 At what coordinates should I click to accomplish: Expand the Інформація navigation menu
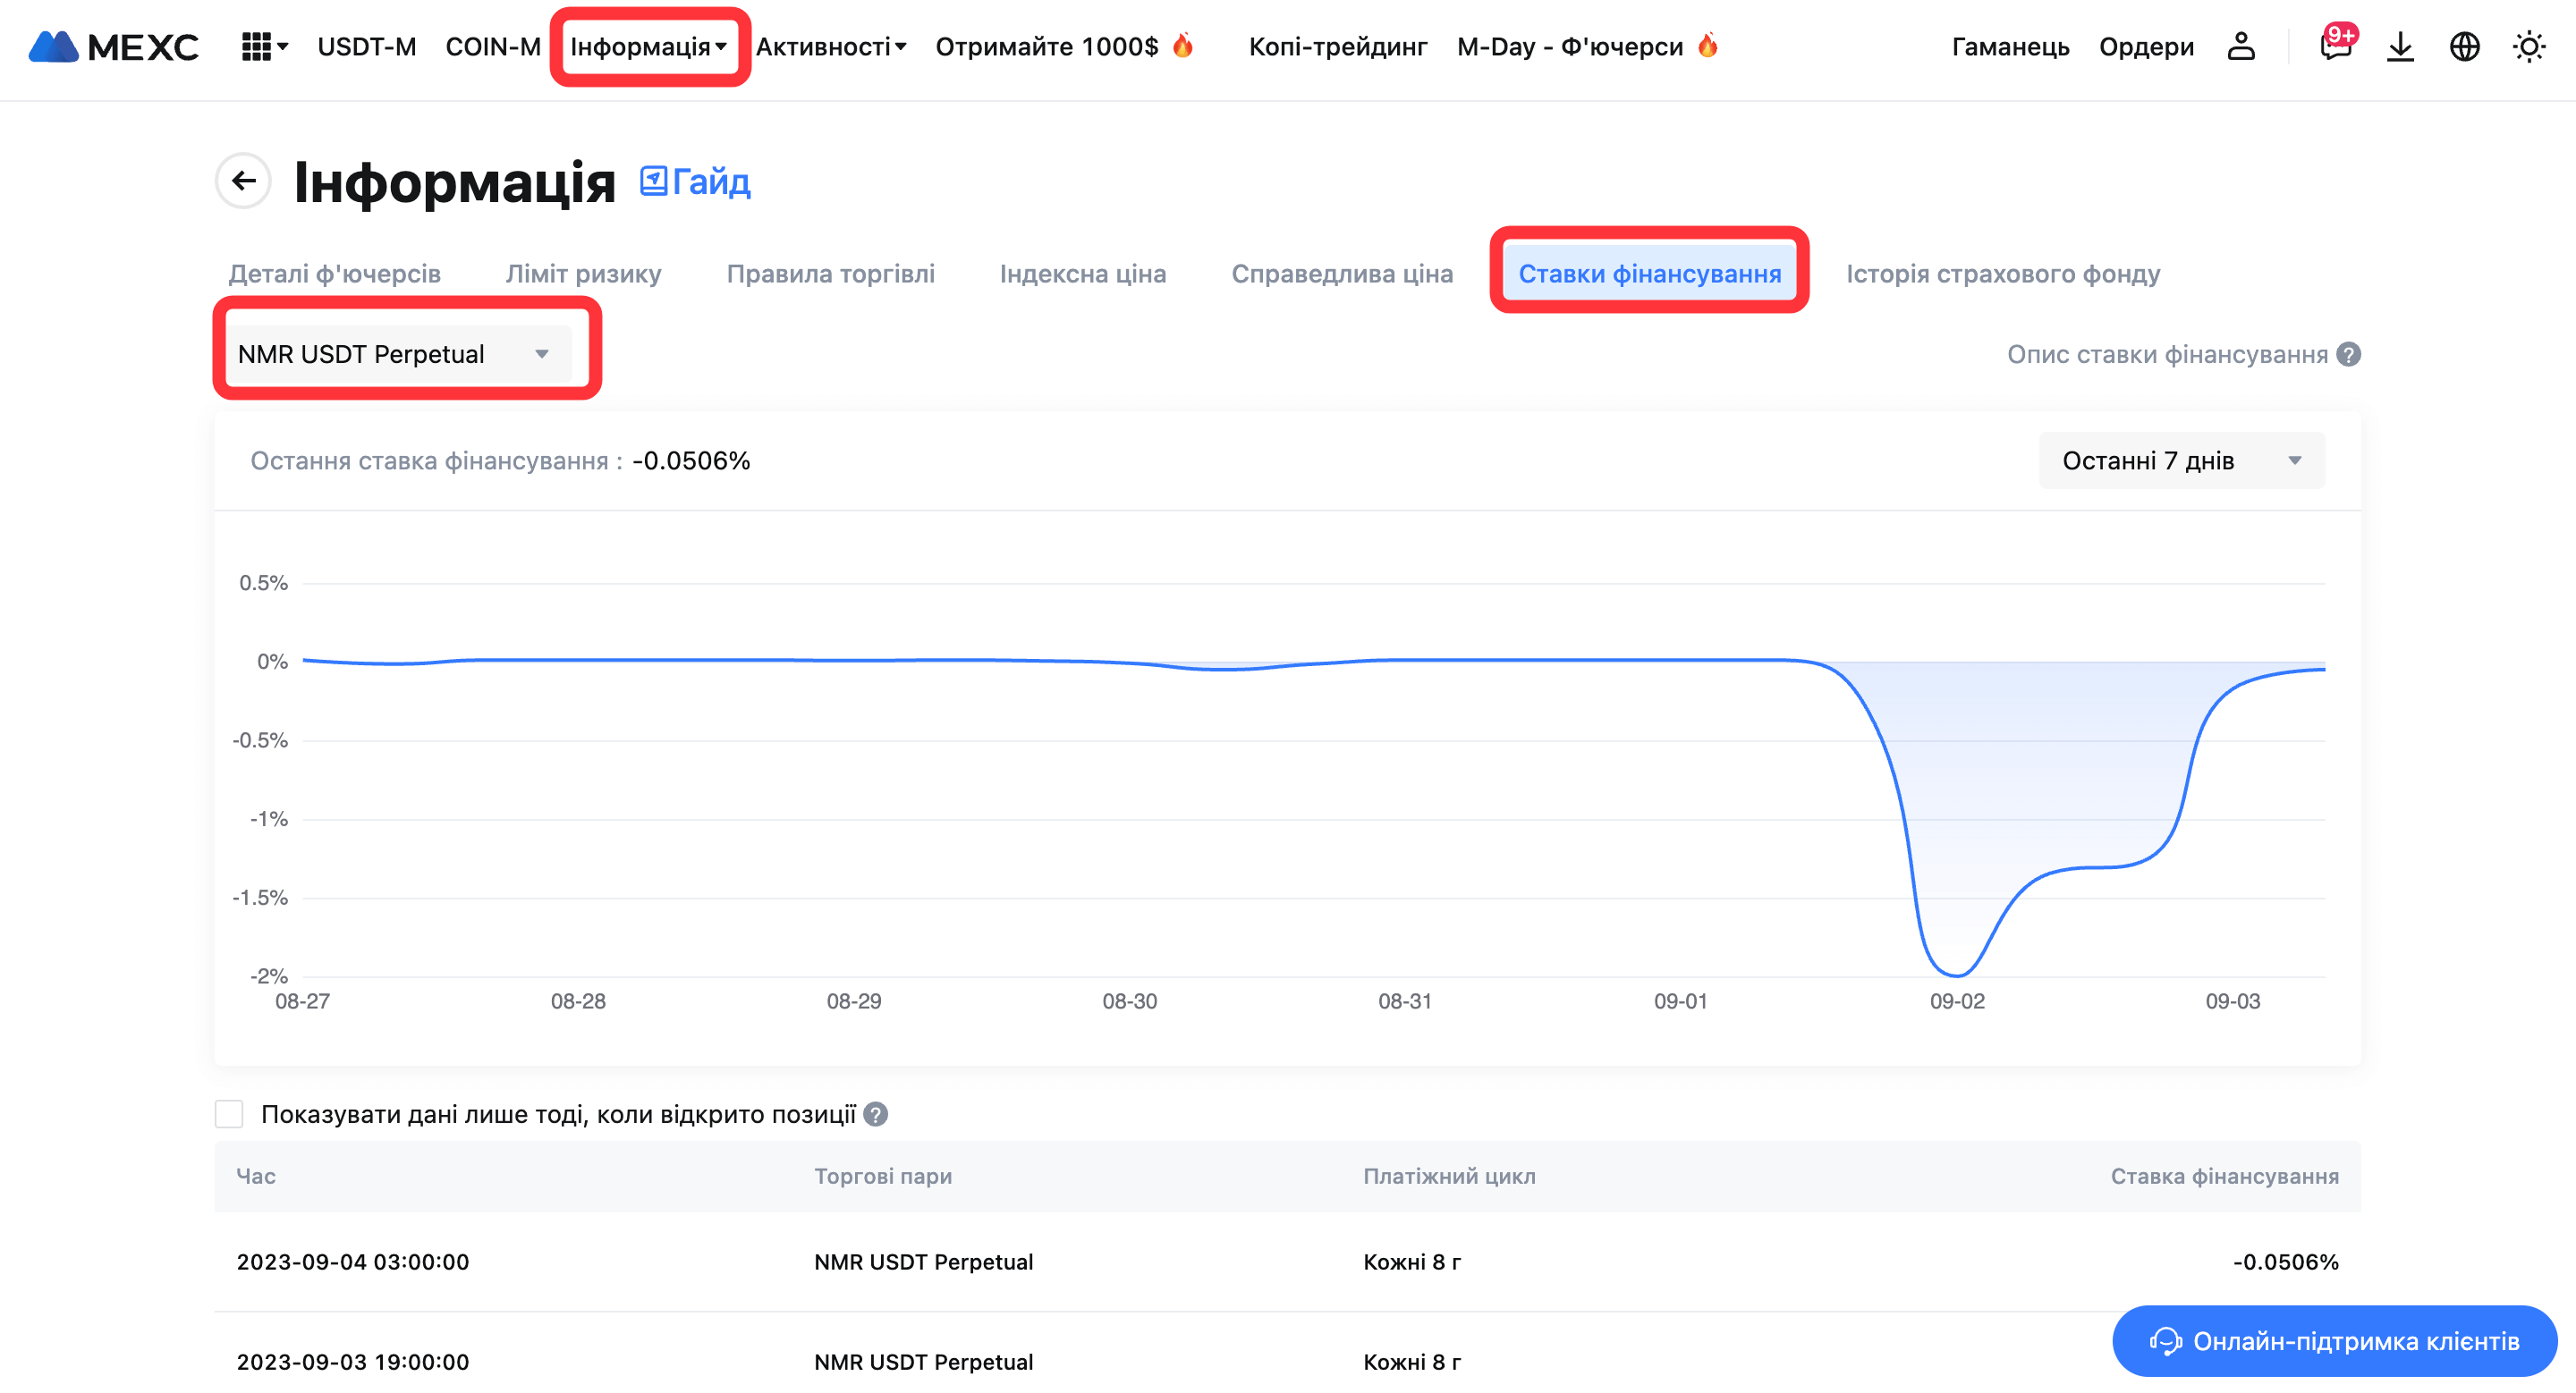point(648,47)
